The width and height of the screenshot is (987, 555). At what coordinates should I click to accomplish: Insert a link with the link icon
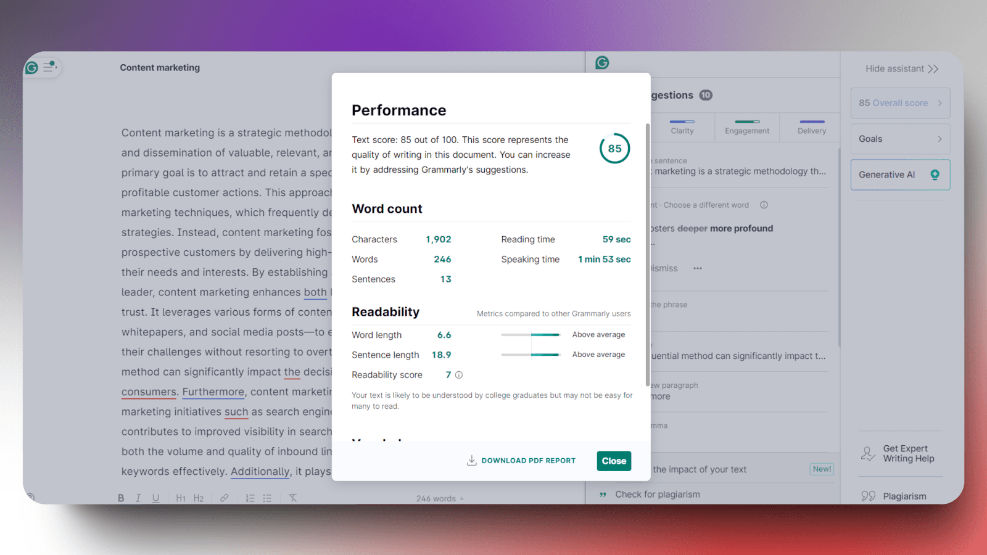[225, 498]
